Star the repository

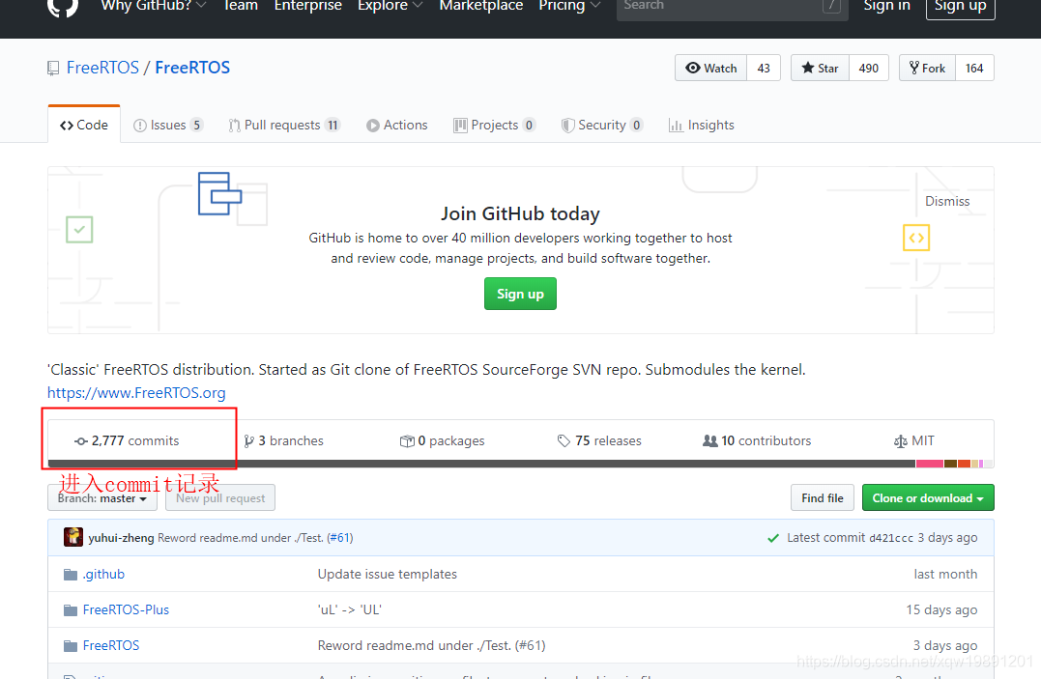(x=820, y=68)
